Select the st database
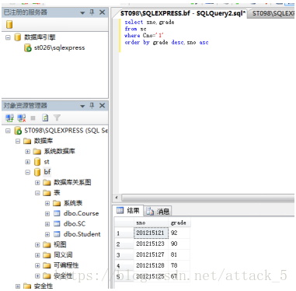 click(x=47, y=162)
